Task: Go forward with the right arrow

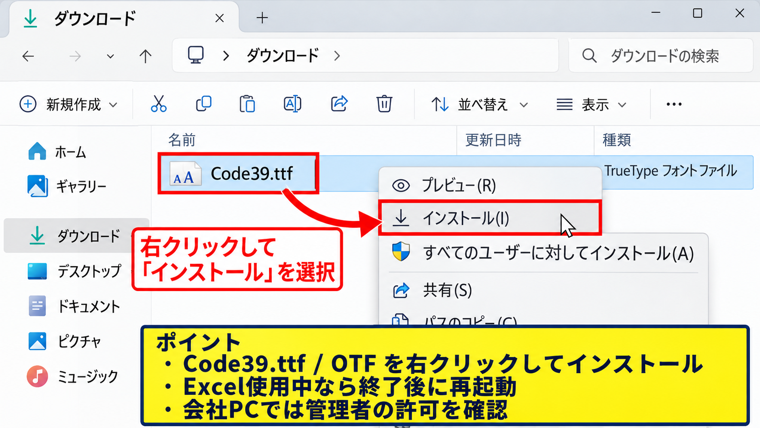Action: click(x=75, y=56)
